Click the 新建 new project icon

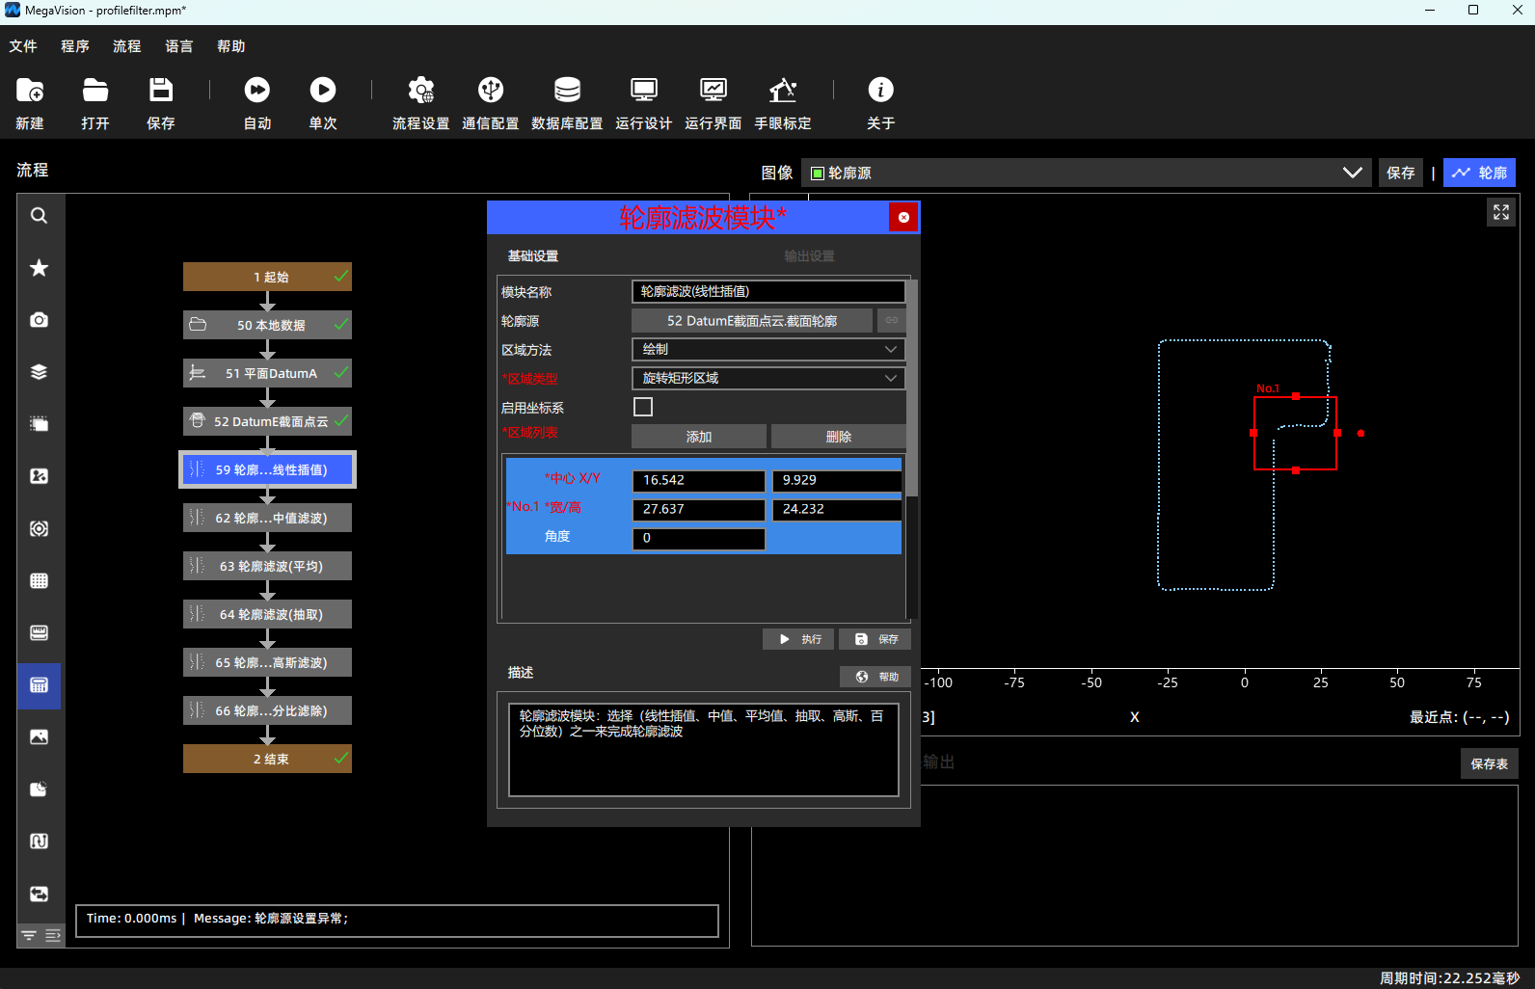pyautogui.click(x=30, y=91)
